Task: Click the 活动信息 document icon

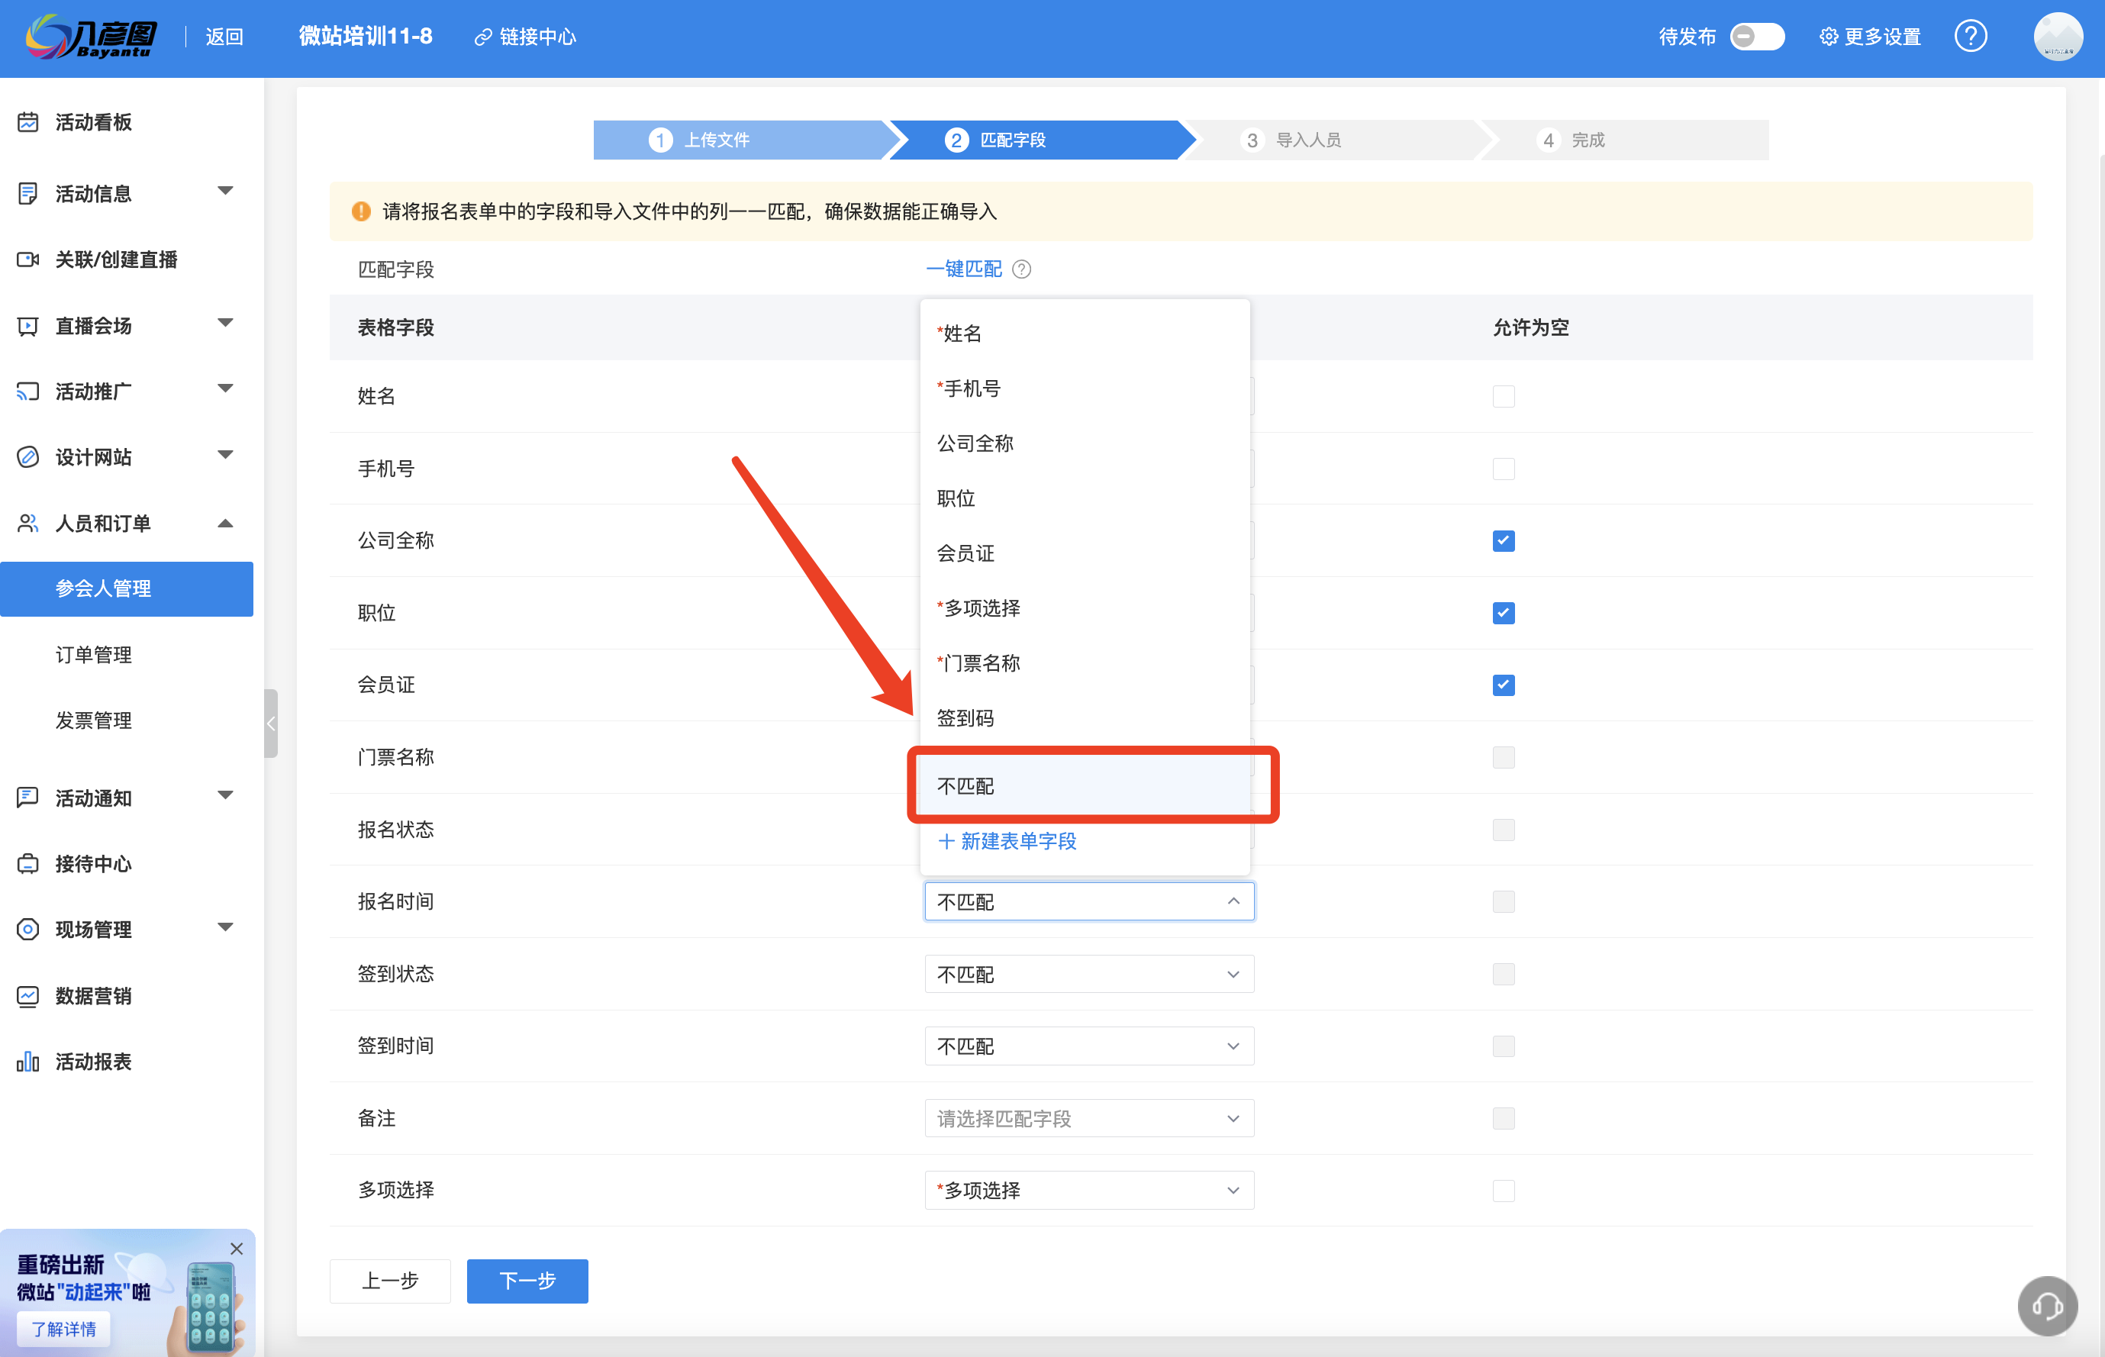Action: click(x=28, y=193)
